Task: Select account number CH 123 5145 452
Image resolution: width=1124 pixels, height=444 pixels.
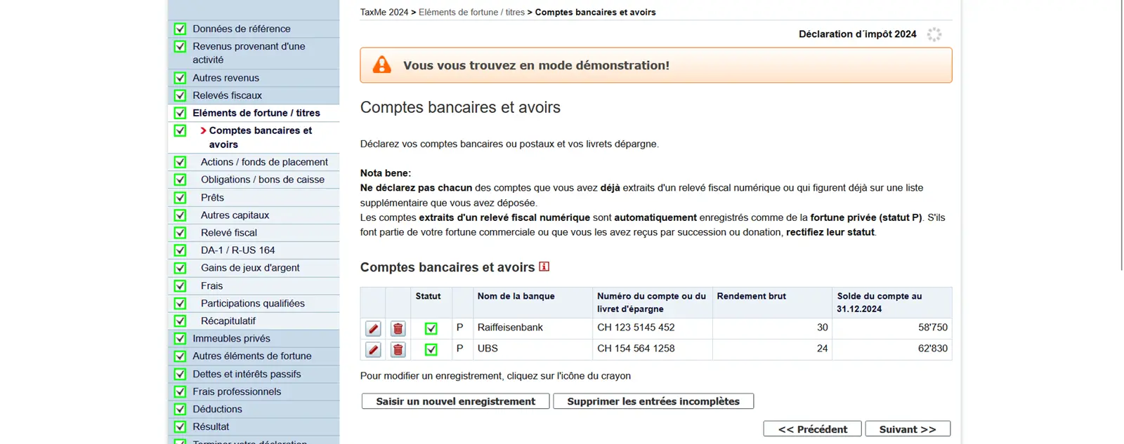Action: (636, 328)
